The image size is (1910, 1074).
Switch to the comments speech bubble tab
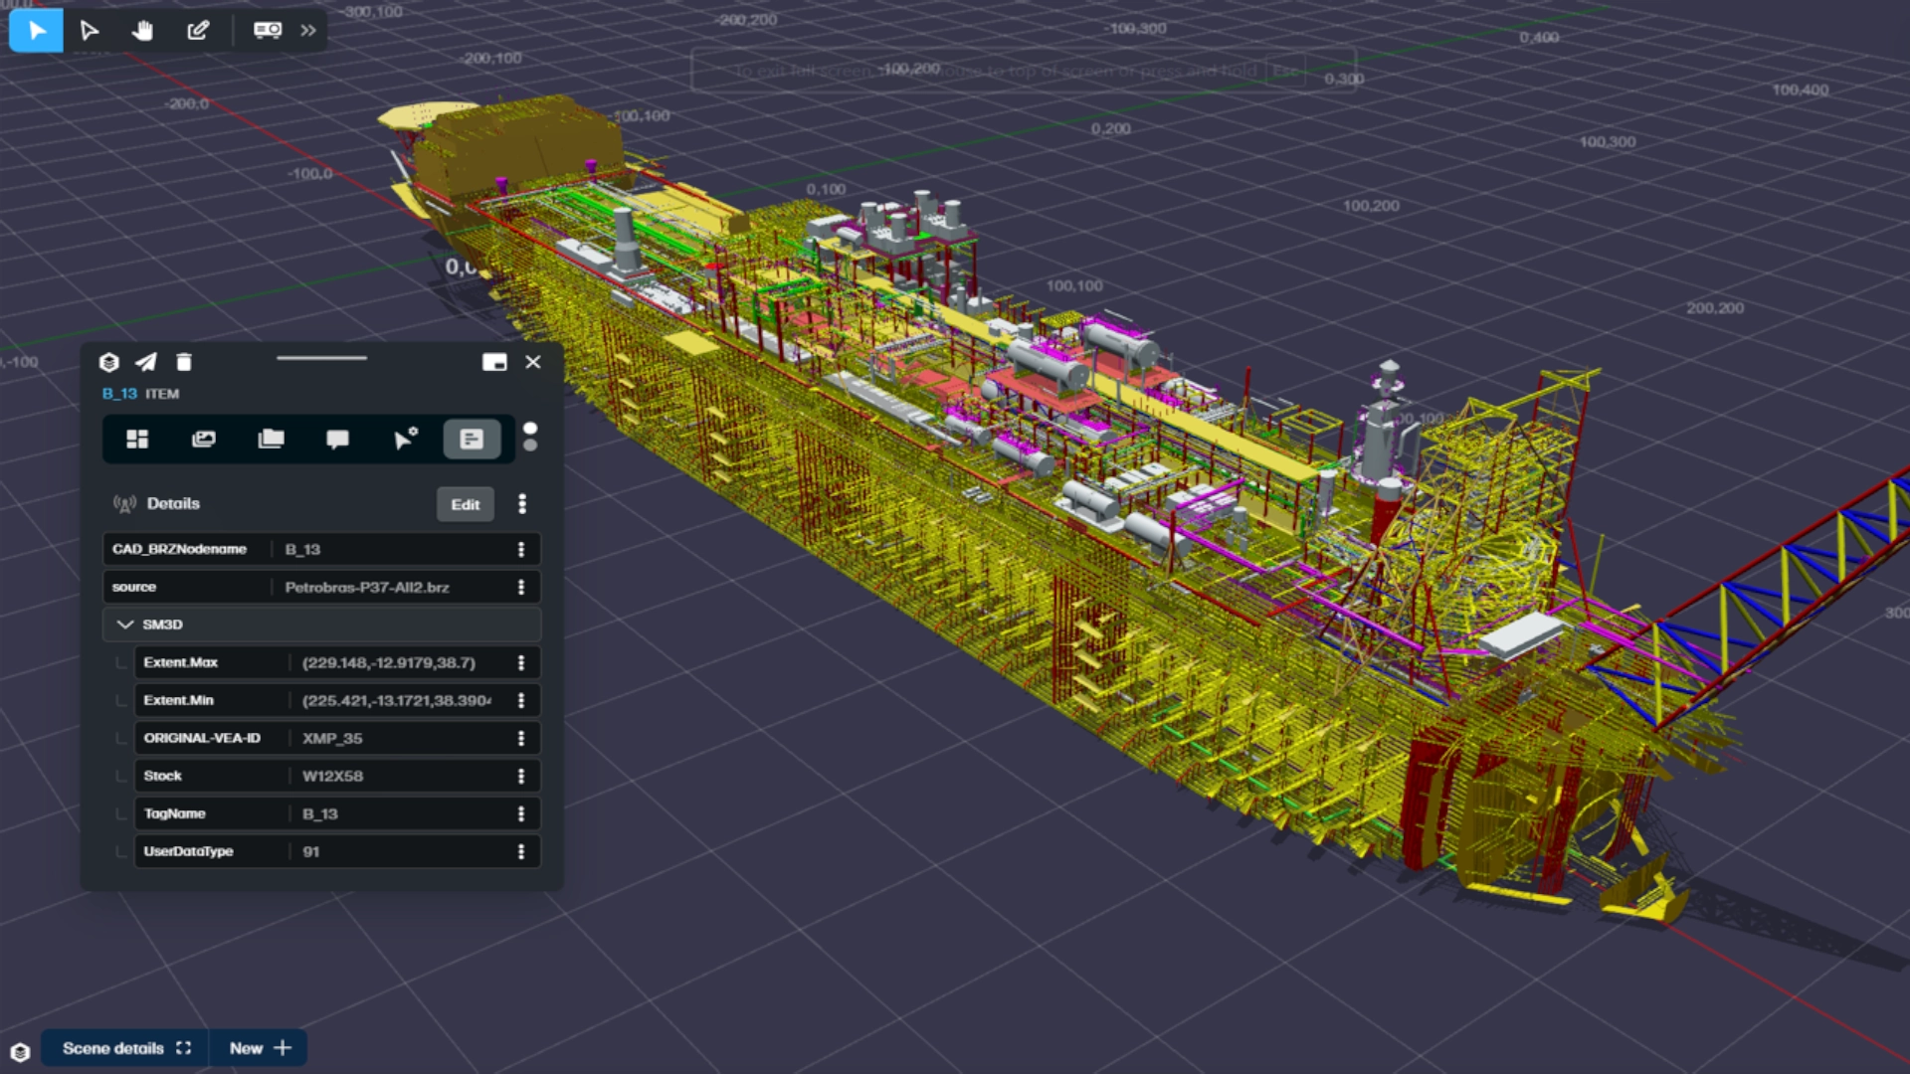pyautogui.click(x=337, y=439)
